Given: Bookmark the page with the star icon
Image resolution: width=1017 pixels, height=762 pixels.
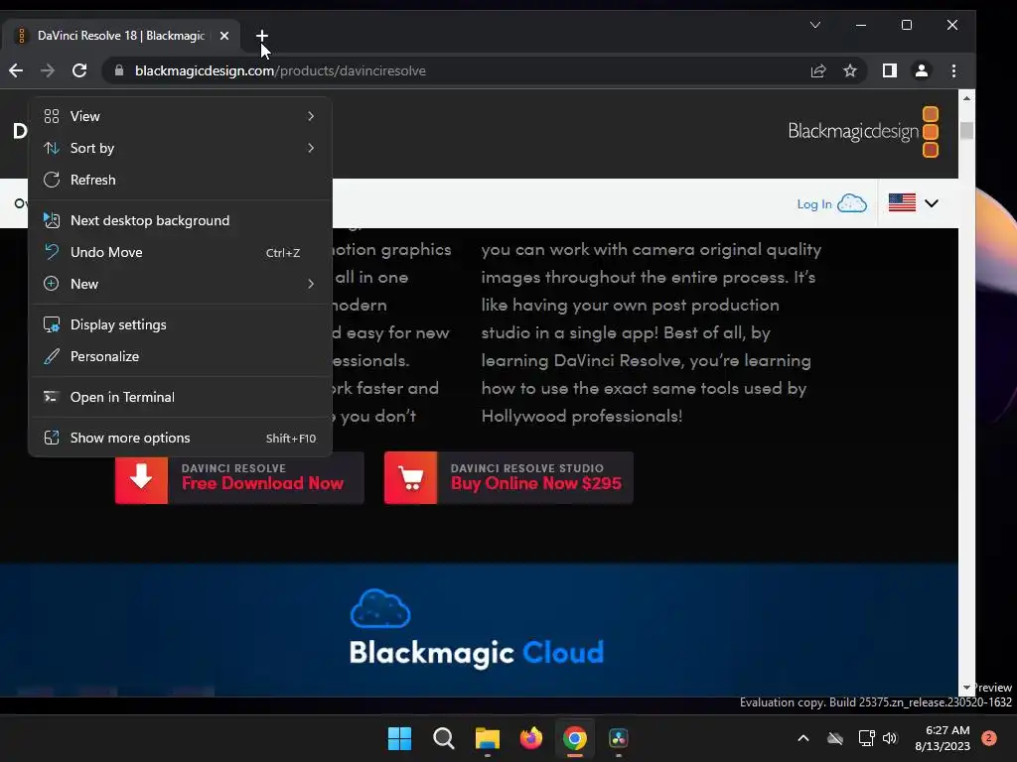Looking at the screenshot, I should coord(850,70).
